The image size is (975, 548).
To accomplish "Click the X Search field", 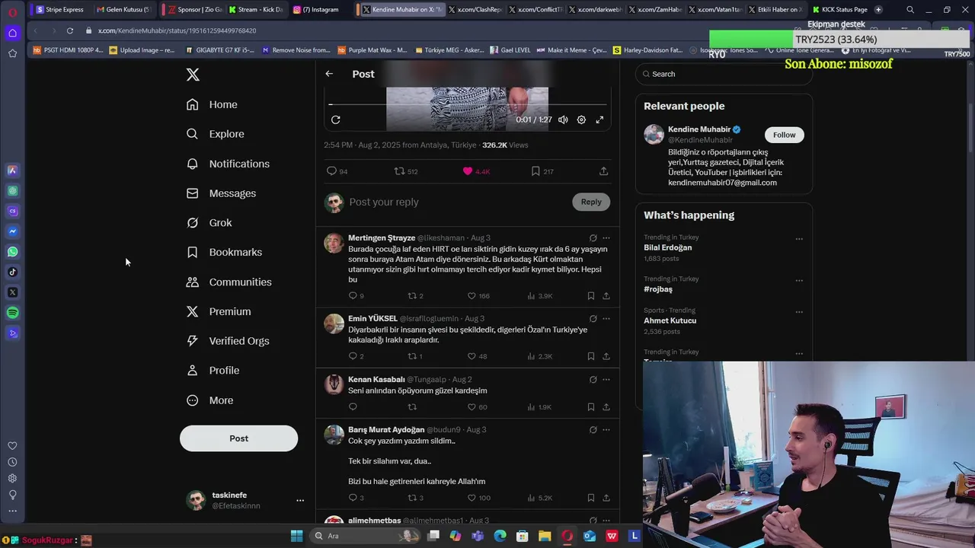I will pos(724,74).
